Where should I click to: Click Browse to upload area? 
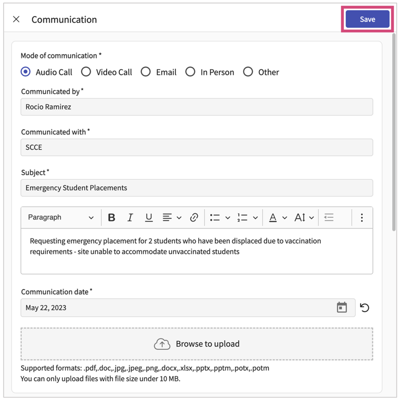click(197, 344)
